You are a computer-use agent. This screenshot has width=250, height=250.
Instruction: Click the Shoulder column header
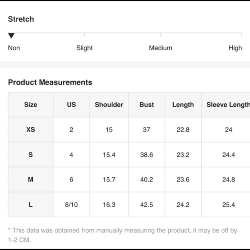pyautogui.click(x=109, y=104)
